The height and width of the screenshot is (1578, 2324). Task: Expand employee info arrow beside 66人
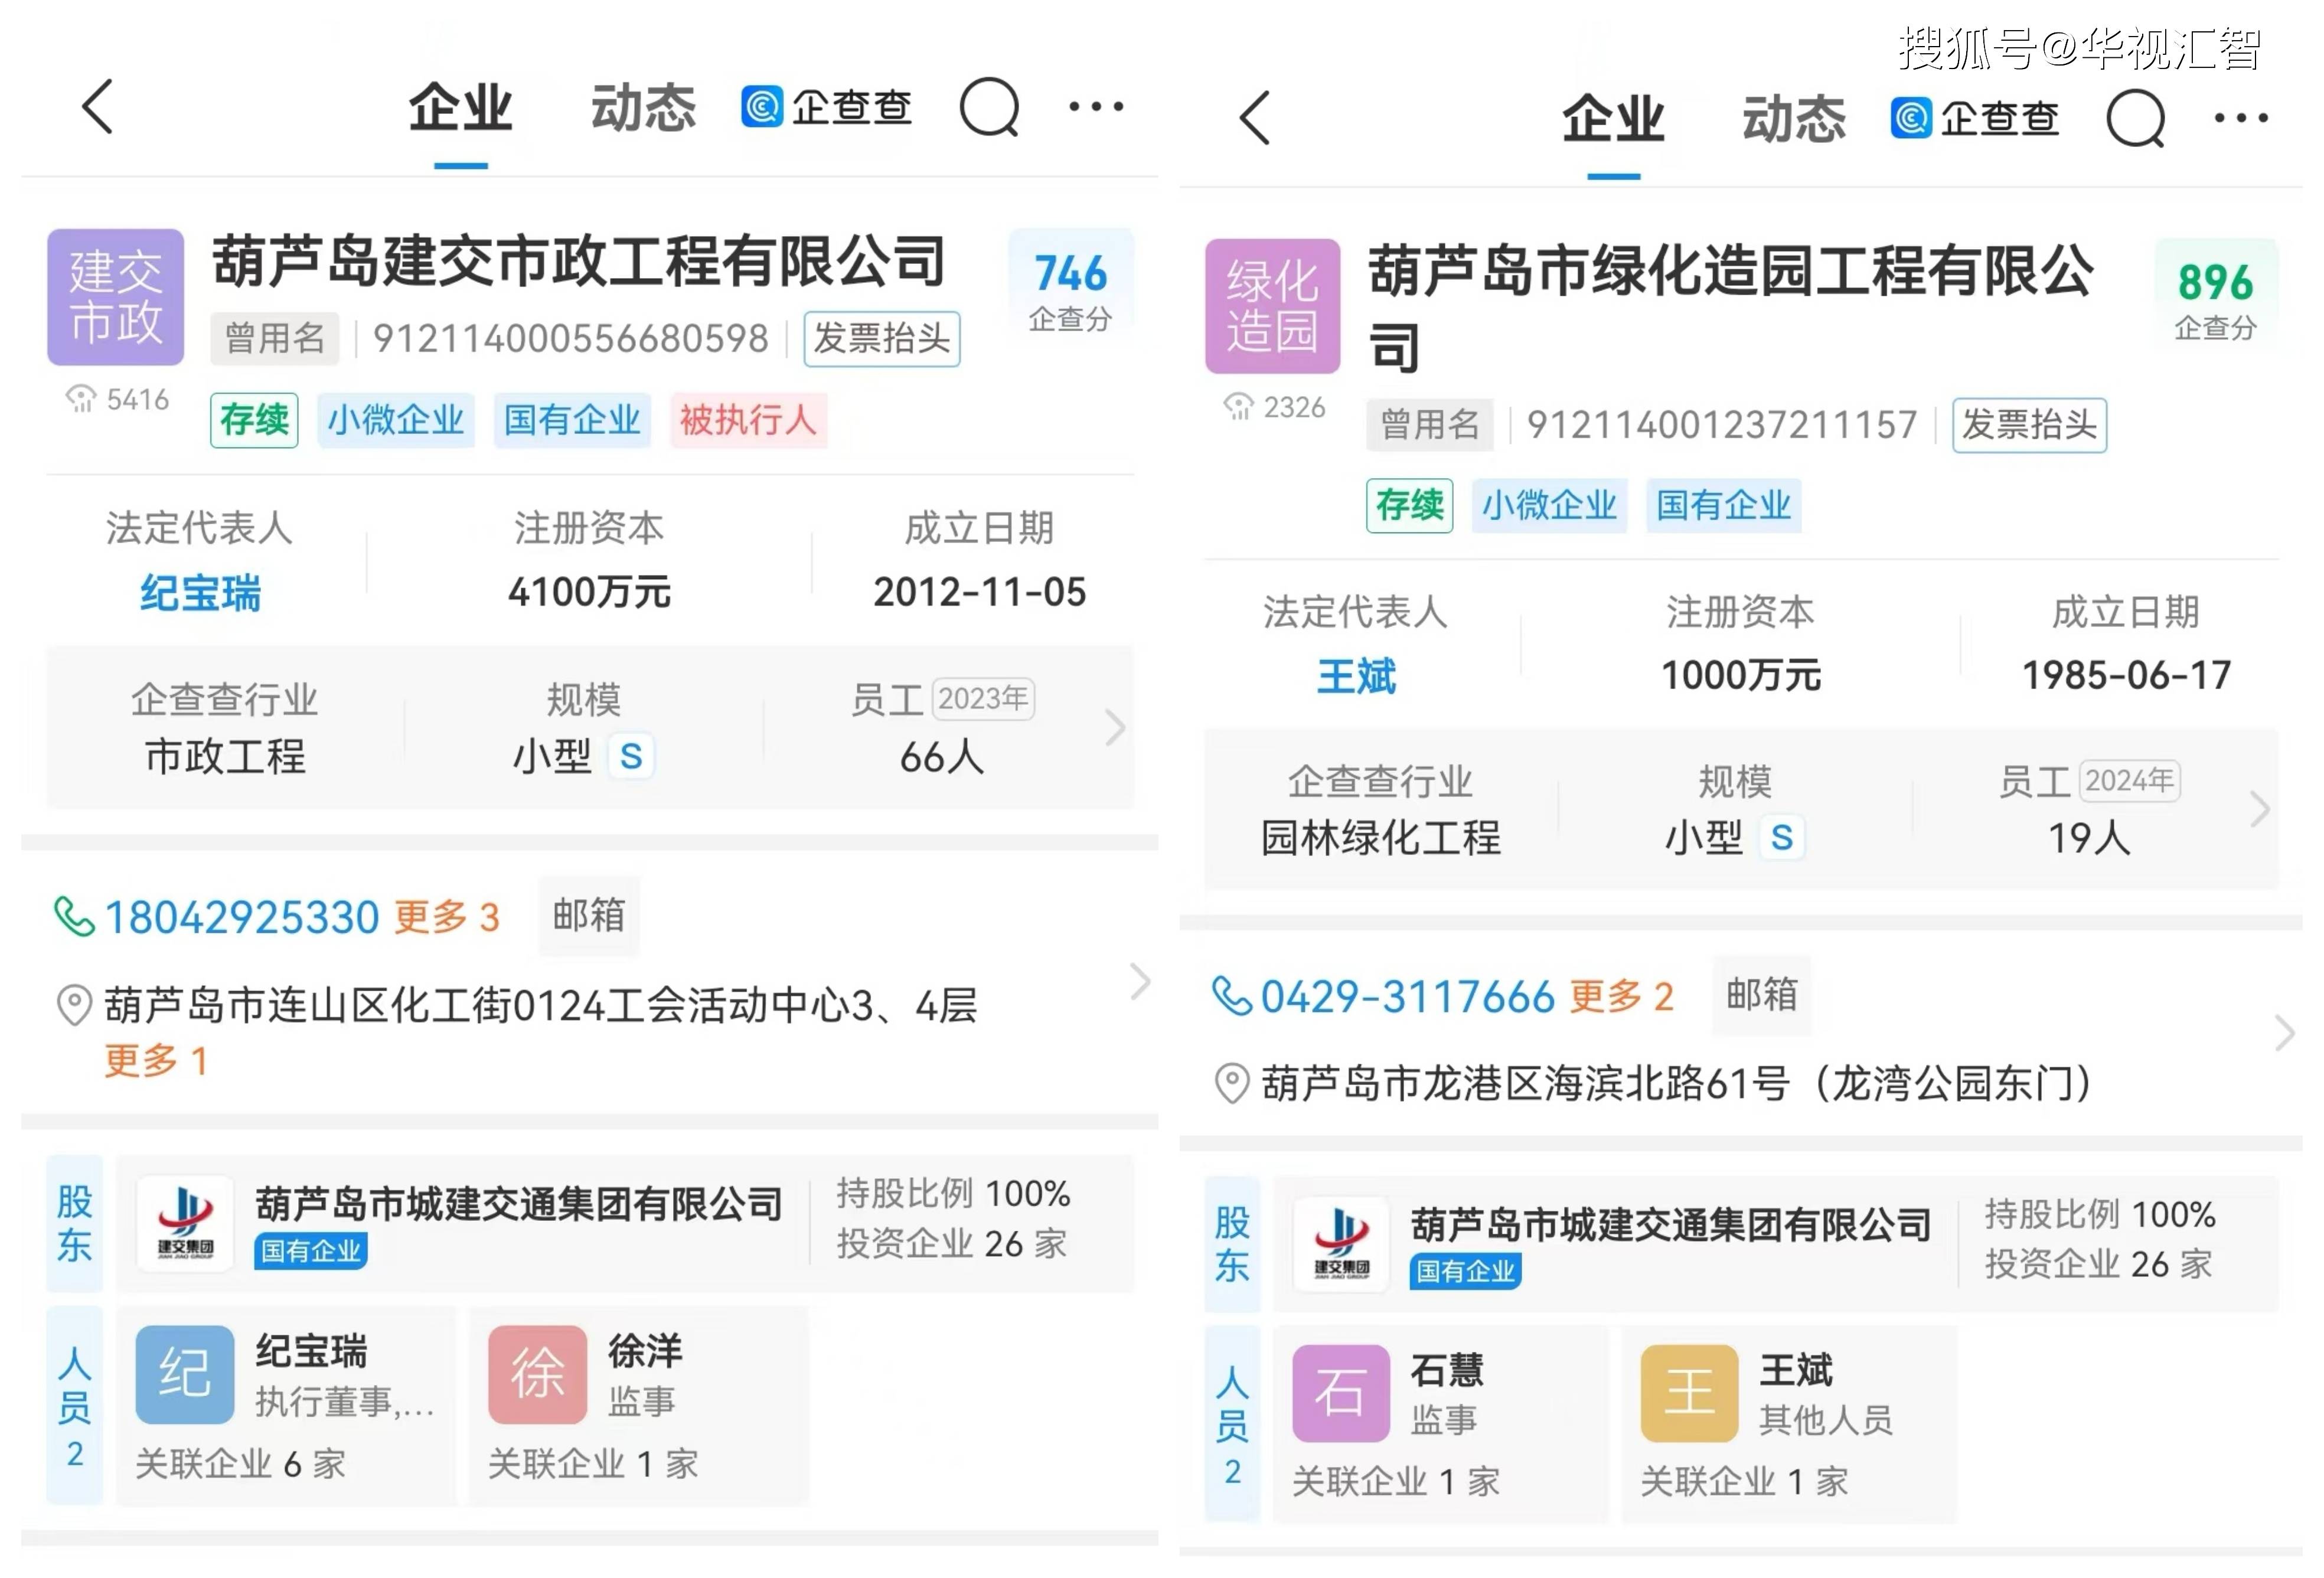click(x=1114, y=727)
